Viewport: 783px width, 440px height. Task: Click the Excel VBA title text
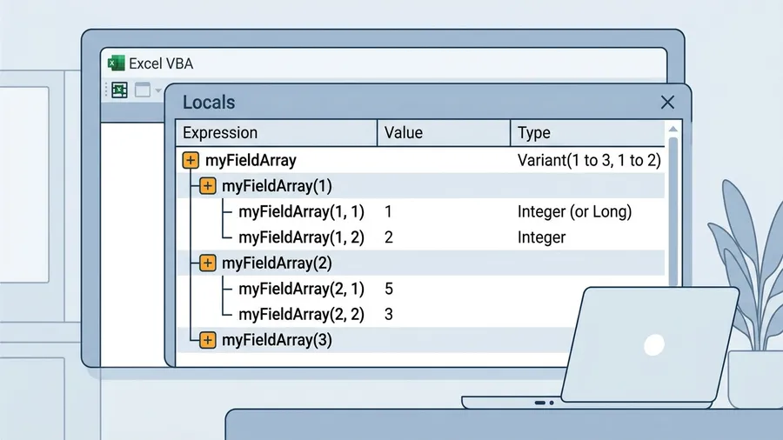coord(161,63)
